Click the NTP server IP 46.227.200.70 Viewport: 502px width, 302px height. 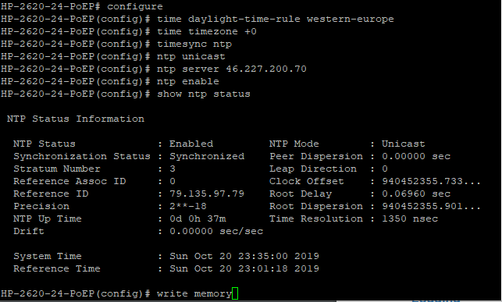point(266,69)
